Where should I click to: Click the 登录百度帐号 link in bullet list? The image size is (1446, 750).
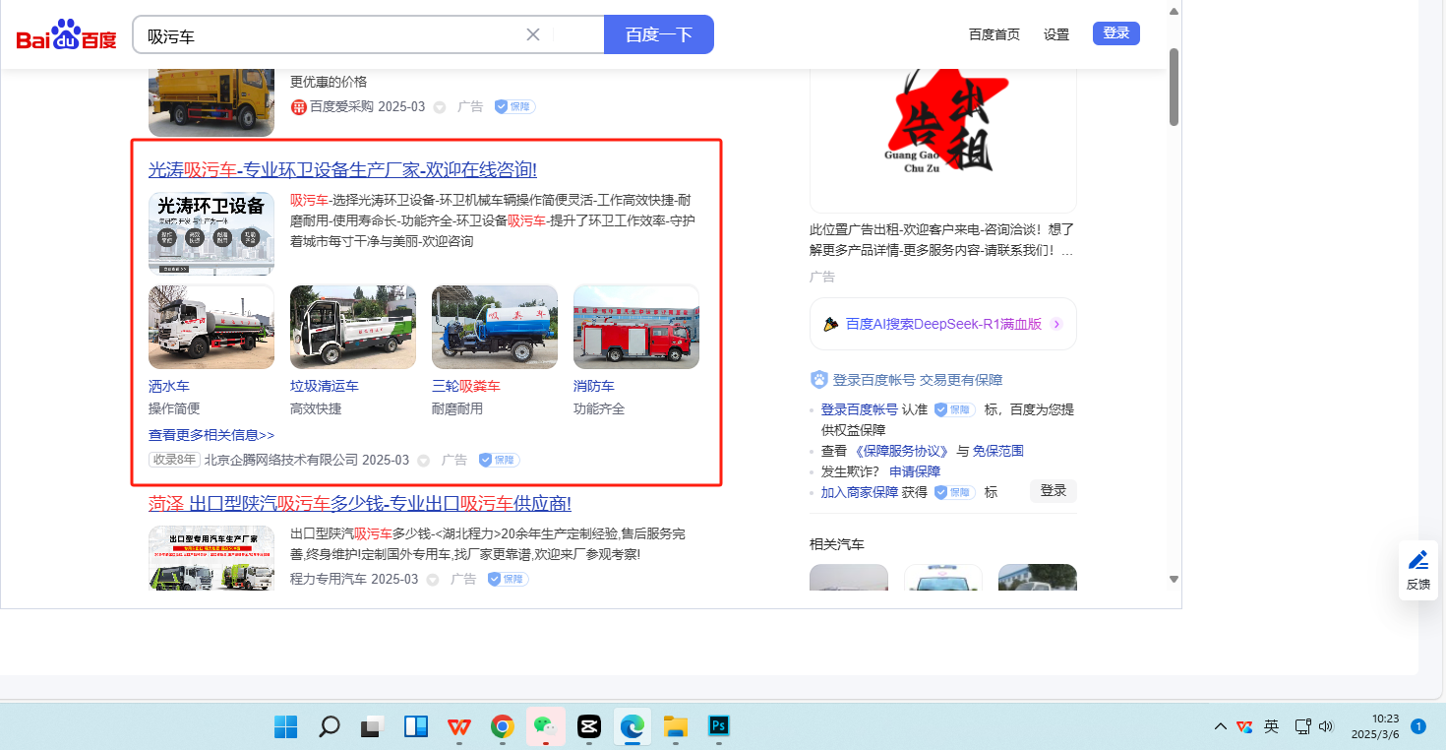click(860, 409)
